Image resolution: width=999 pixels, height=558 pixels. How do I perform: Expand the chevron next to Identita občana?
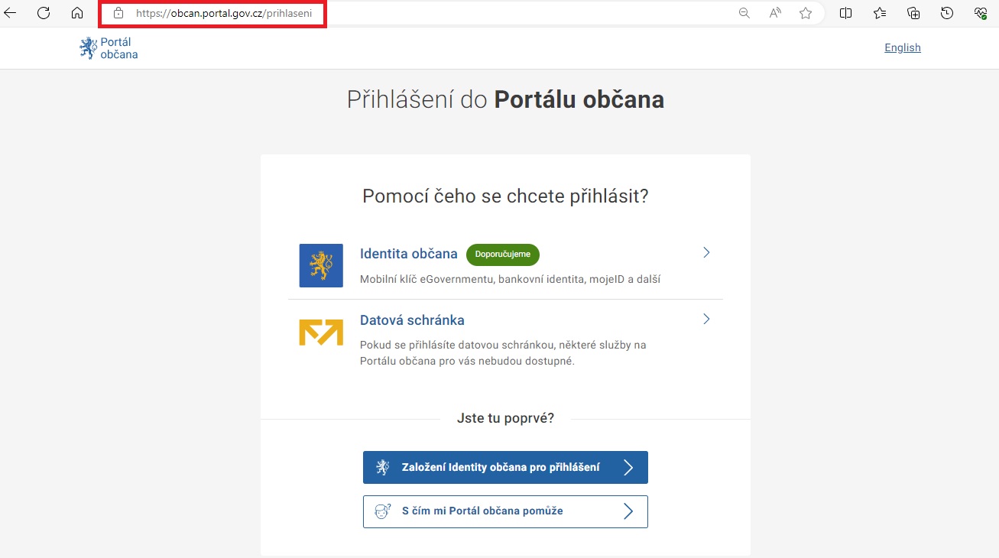pos(706,253)
